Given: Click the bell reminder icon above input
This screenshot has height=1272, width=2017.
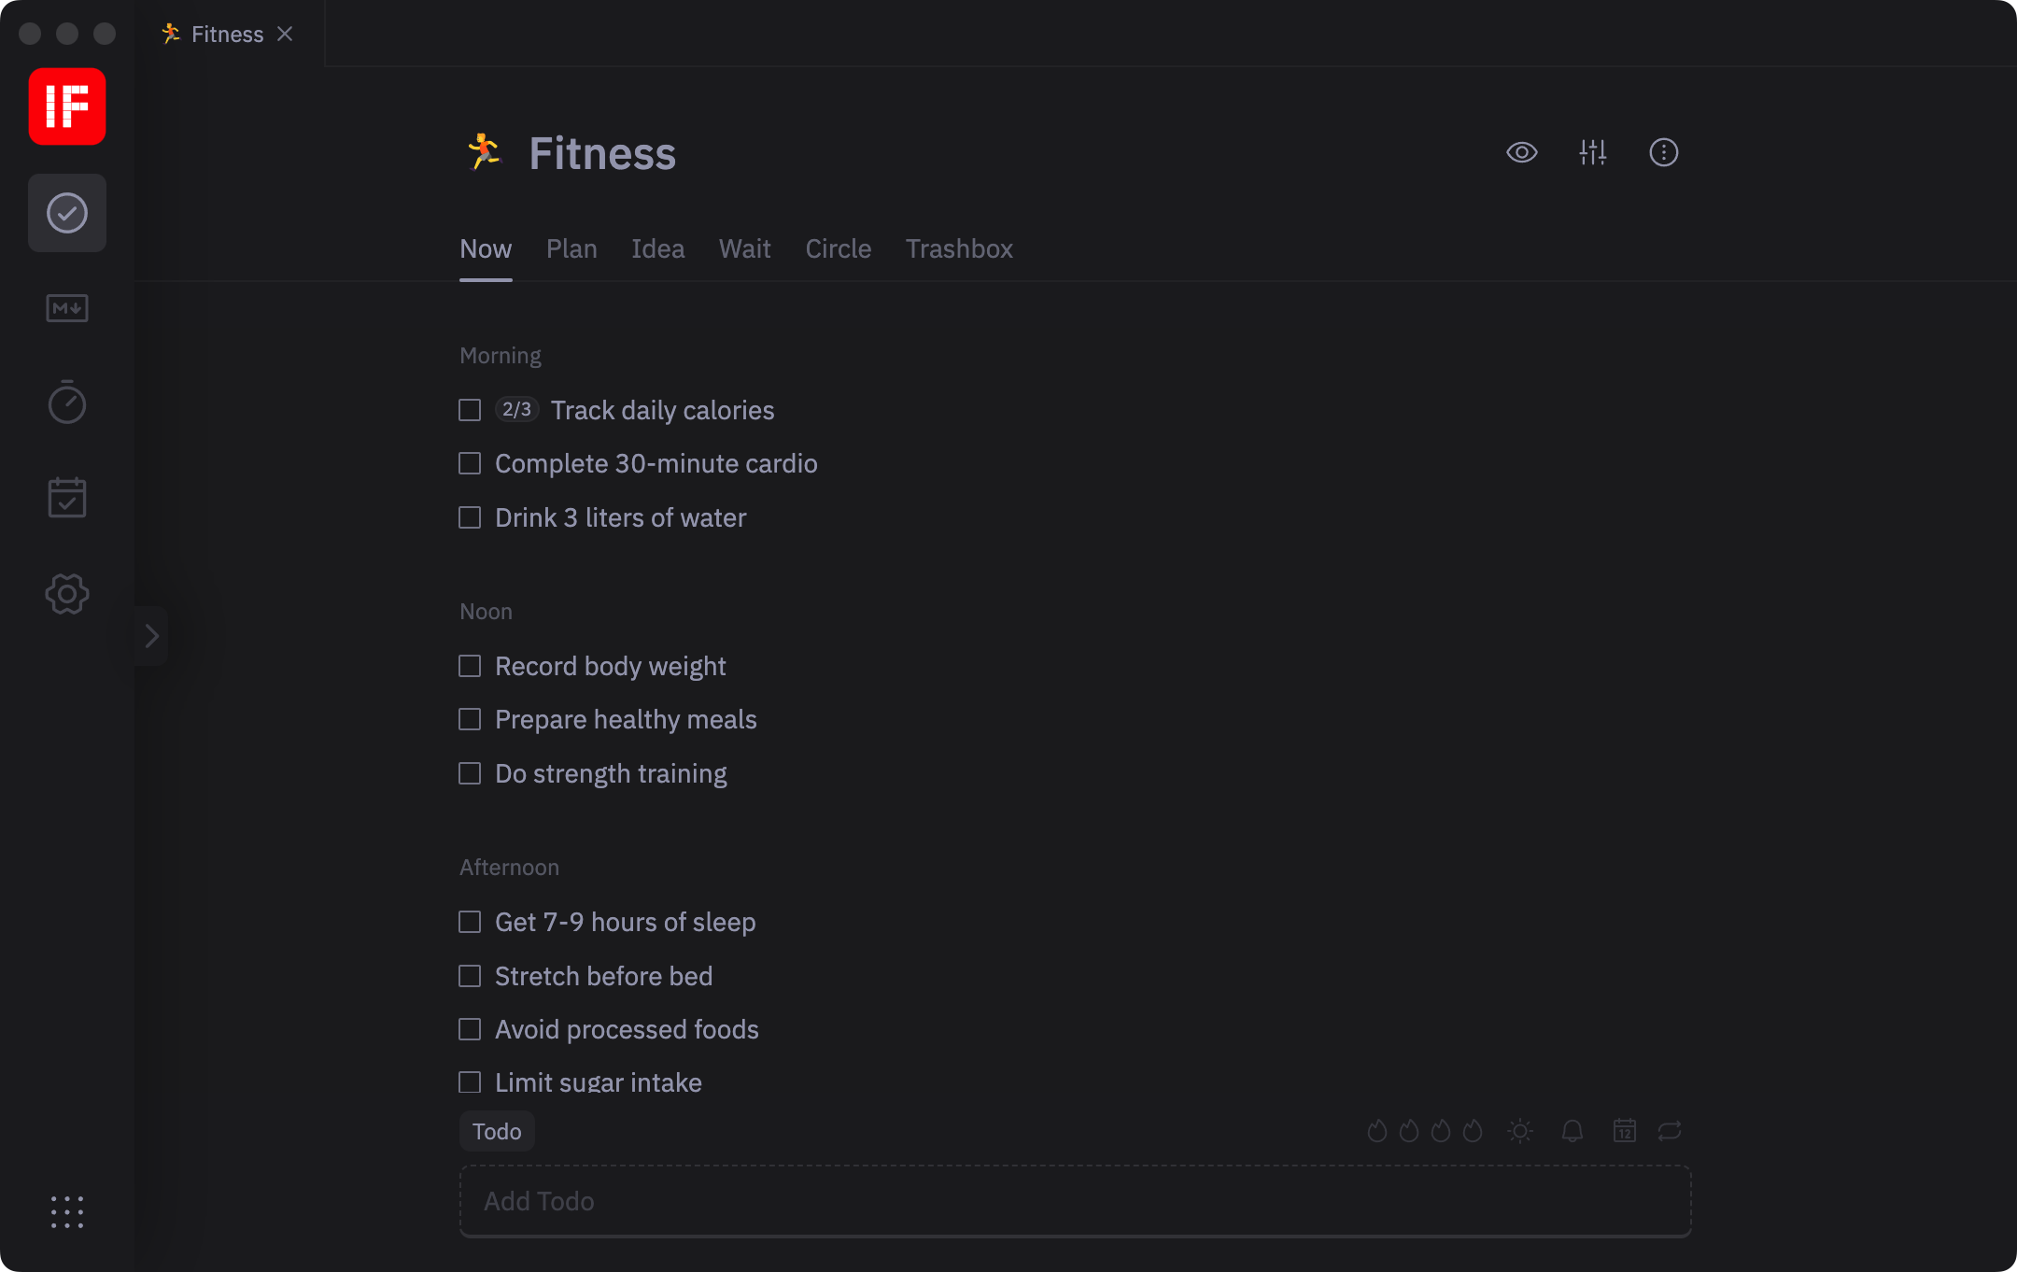Looking at the screenshot, I should pos(1573,1131).
